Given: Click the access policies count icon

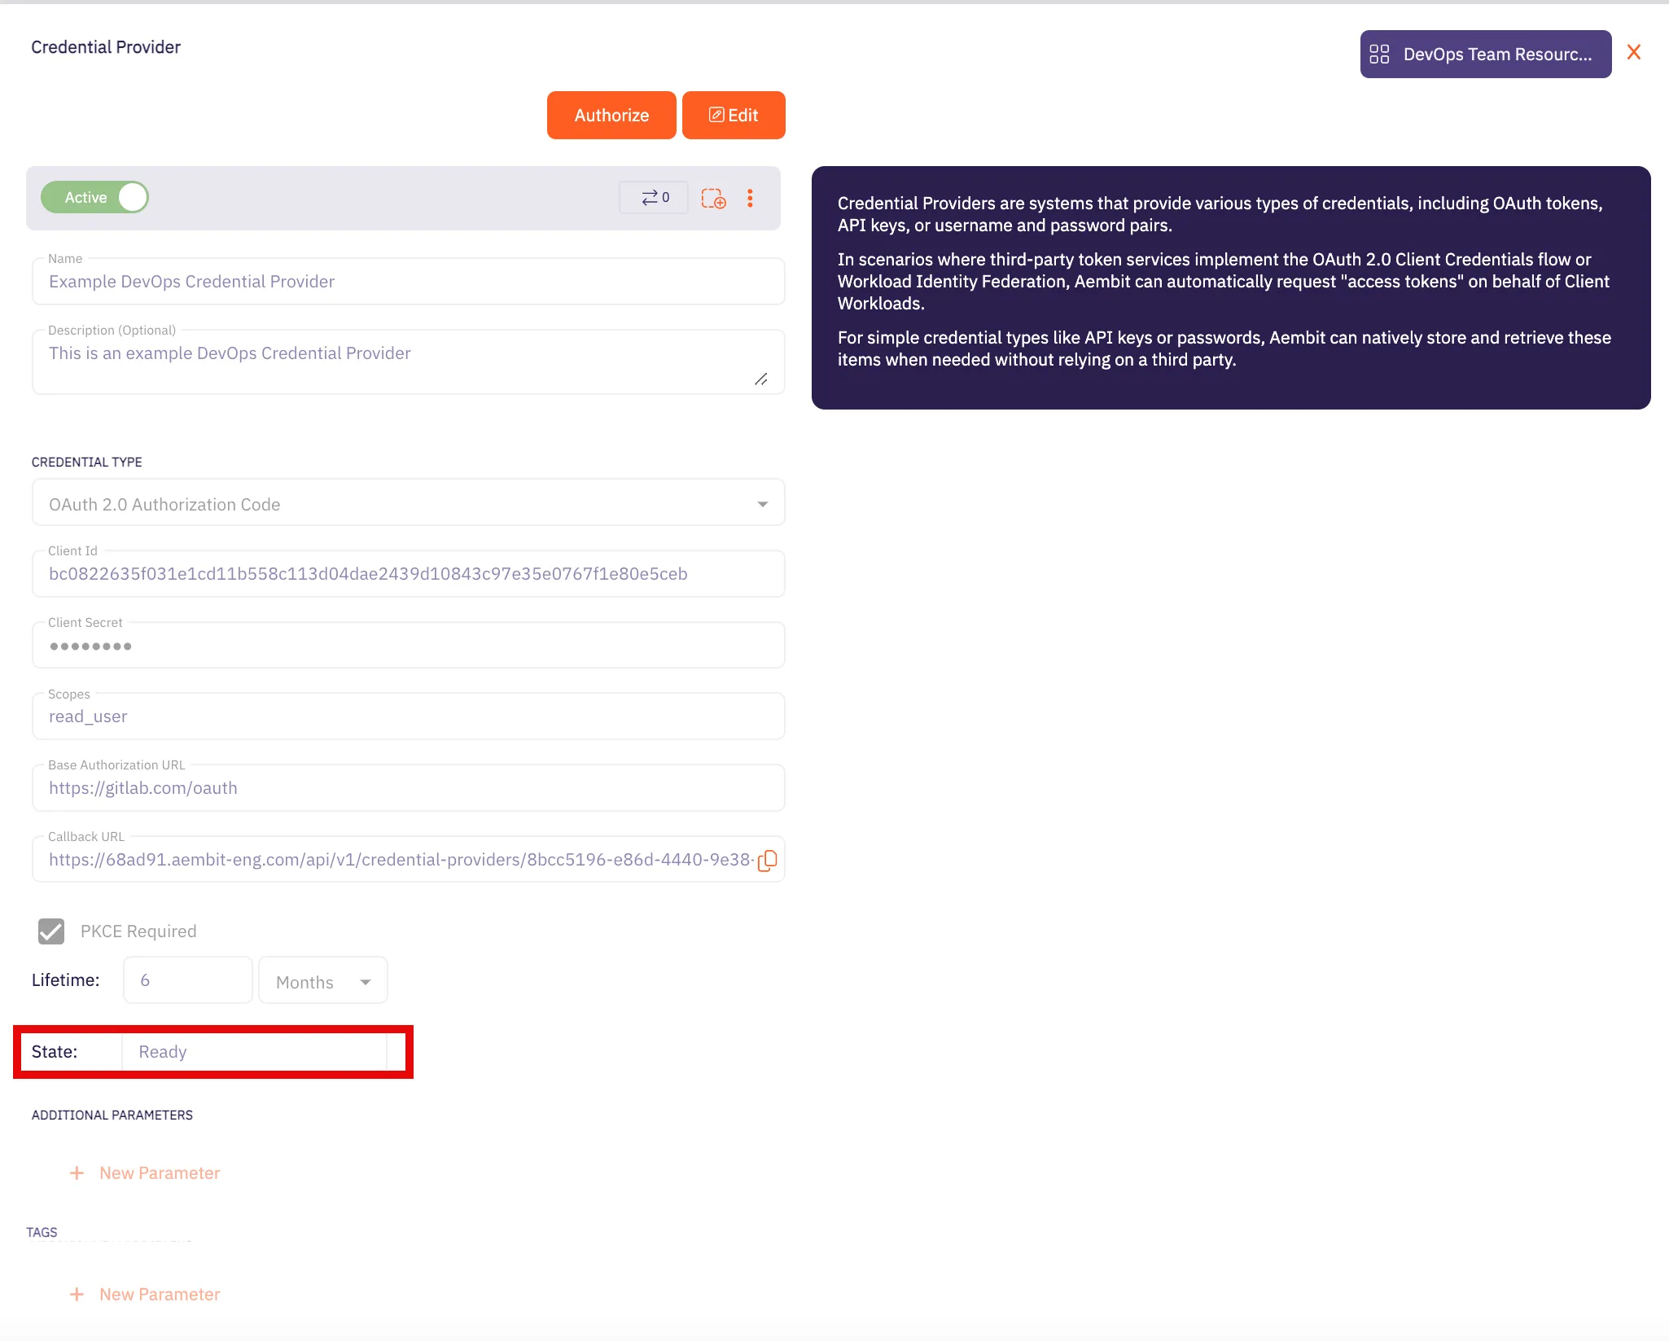Looking at the screenshot, I should 654,198.
